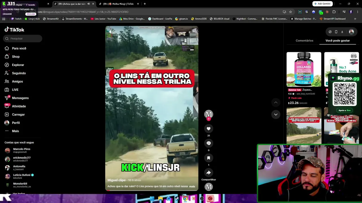Switch to the #trilha #linsjr TikTok tab
Viewport: 362px width, 203px height.
pyautogui.click(x=118, y=4)
